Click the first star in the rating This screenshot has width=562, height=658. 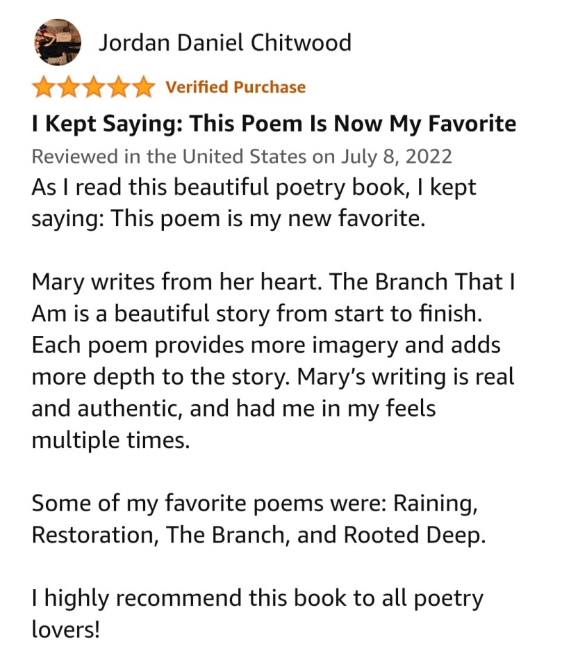click(x=43, y=88)
